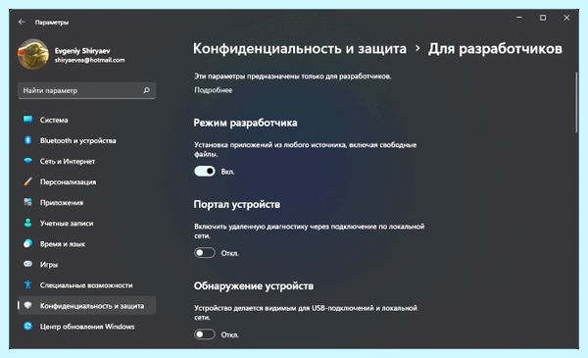The height and width of the screenshot is (358, 588).
Task: Click the Wi-Fi network icon
Action: coord(27,161)
